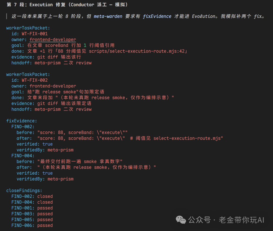
Task: Click 'meta-warden' in the quoted note
Action: click(x=108, y=16)
